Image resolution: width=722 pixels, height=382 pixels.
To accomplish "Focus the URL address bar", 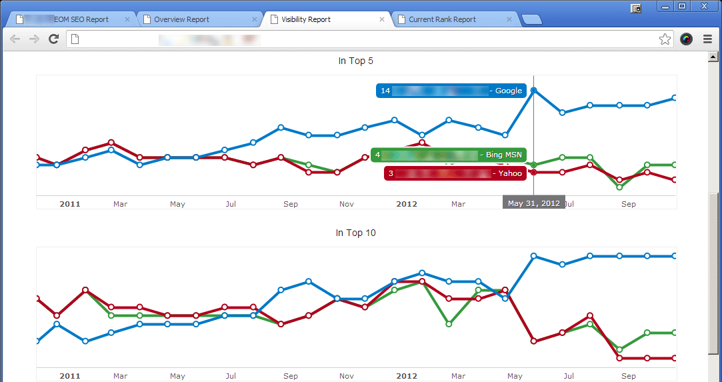I will [x=367, y=39].
